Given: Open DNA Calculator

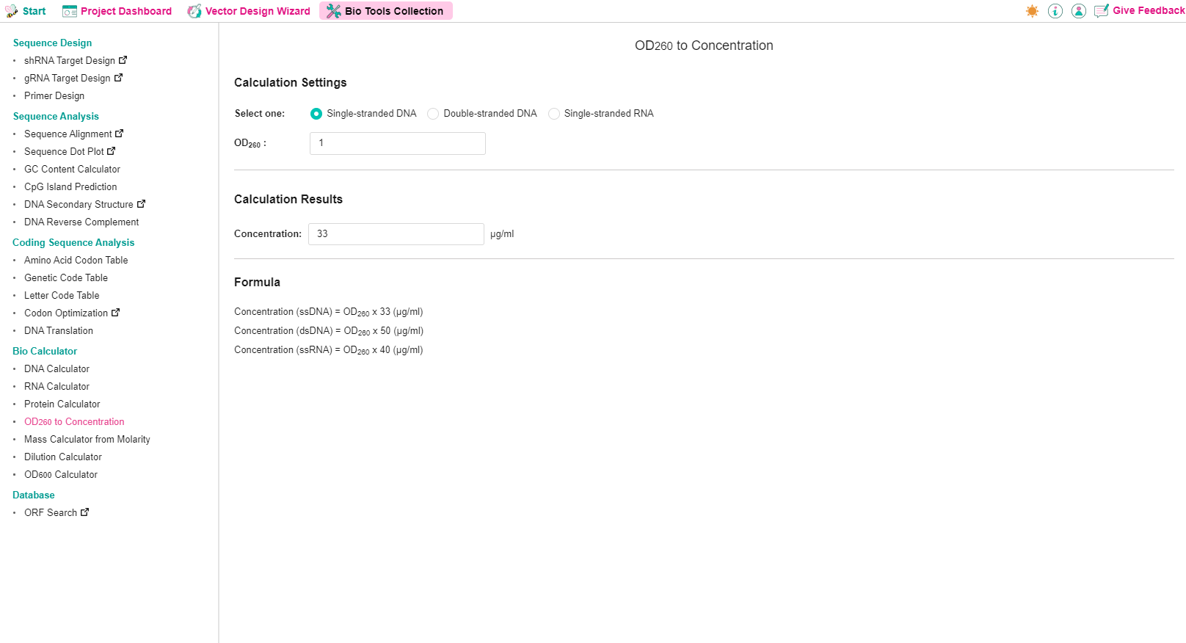Looking at the screenshot, I should tap(57, 368).
